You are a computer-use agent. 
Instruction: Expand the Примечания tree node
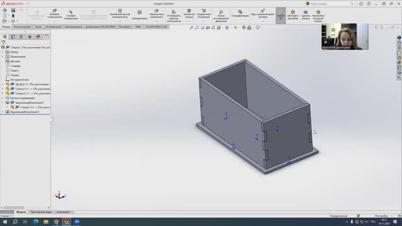pyautogui.click(x=3, y=56)
